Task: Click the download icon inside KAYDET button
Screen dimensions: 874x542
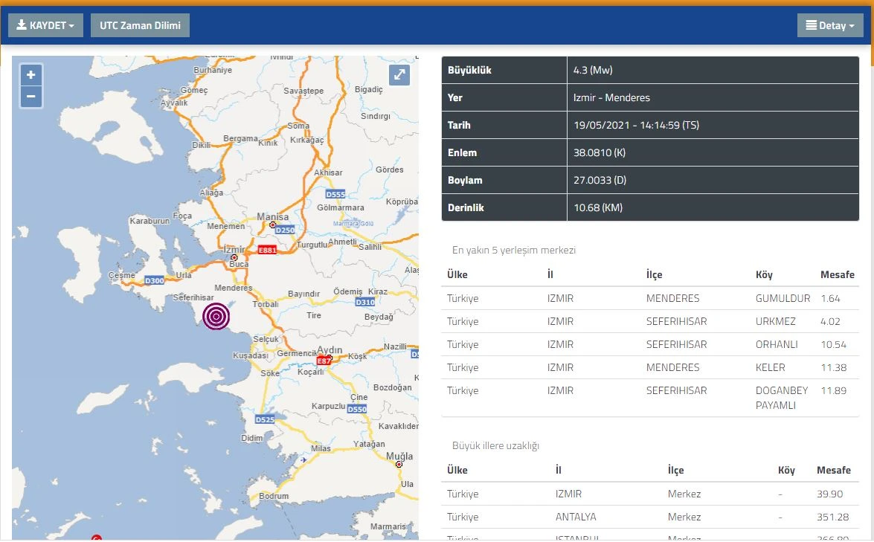Action: (x=20, y=25)
